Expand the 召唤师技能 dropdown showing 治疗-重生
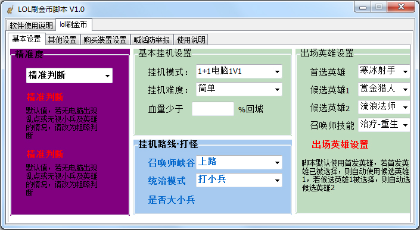The width and height of the screenshot is (420, 230). [384, 125]
